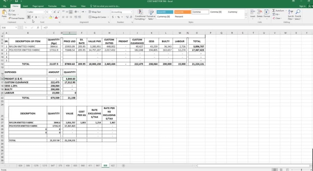Image resolution: width=313 pixels, height=171 pixels.
Task: Open the File menu tab
Action: point(5,6)
